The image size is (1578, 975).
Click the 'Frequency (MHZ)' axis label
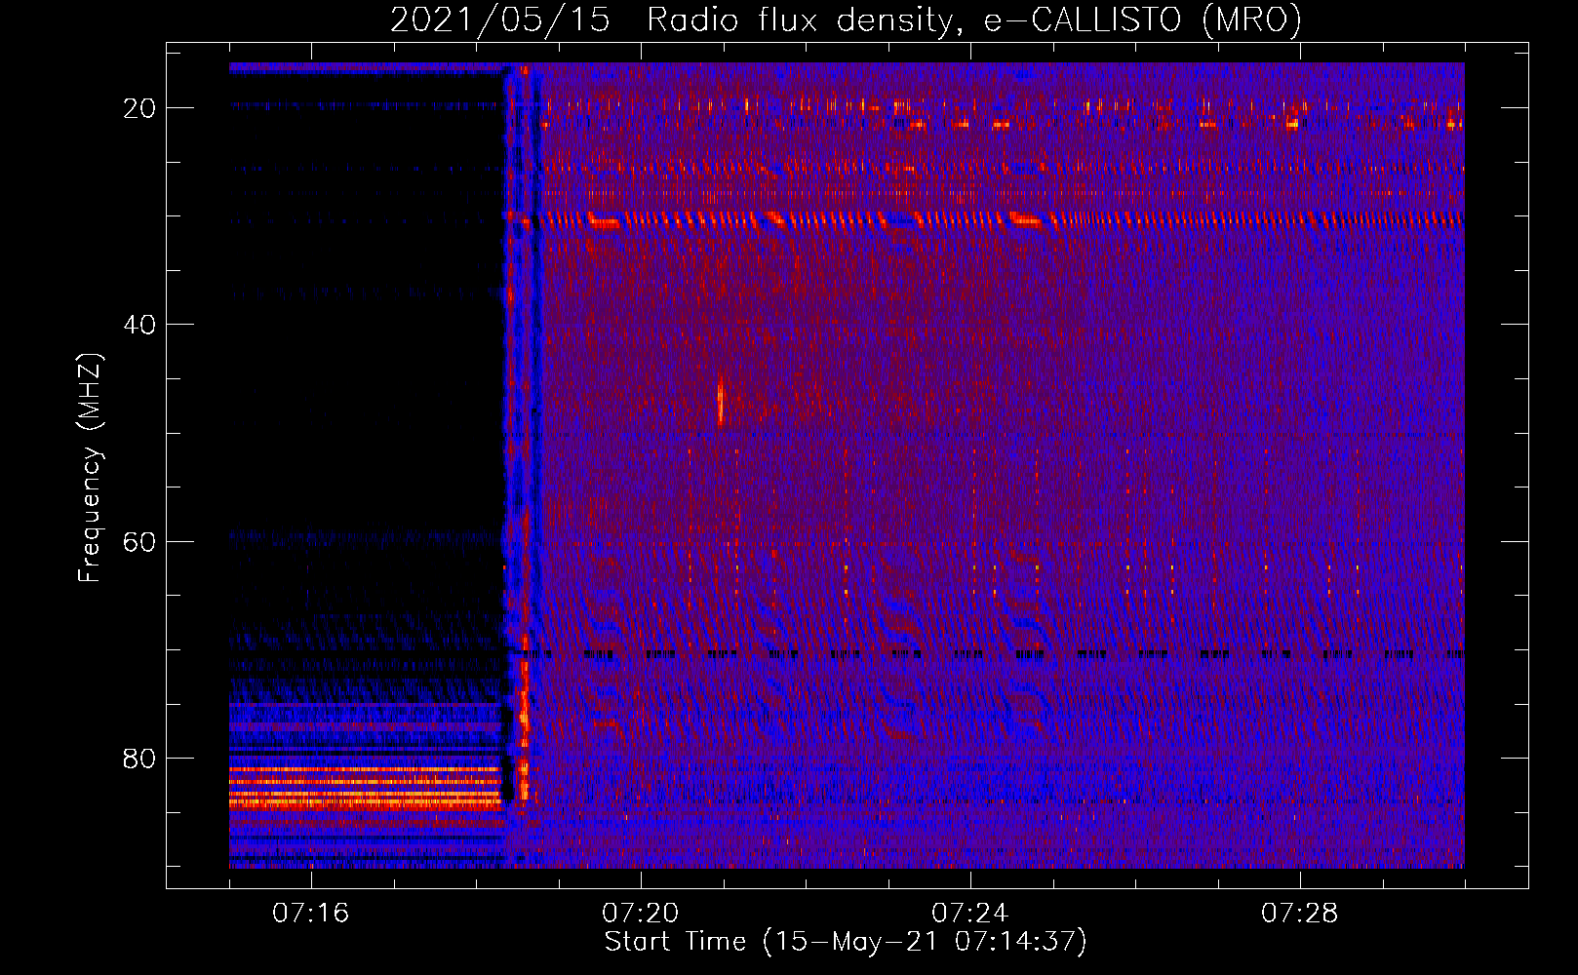click(90, 468)
